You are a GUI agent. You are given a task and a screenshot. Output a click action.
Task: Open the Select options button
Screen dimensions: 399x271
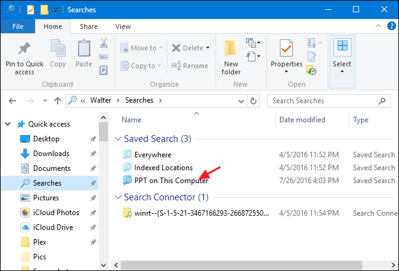click(342, 55)
